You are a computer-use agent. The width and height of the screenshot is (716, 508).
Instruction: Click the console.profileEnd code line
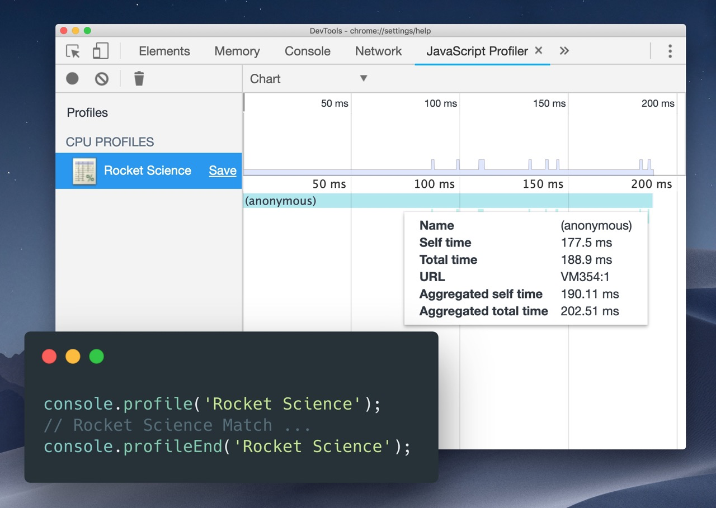point(227,447)
